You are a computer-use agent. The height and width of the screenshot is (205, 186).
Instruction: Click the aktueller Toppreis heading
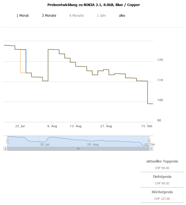tap(162, 161)
